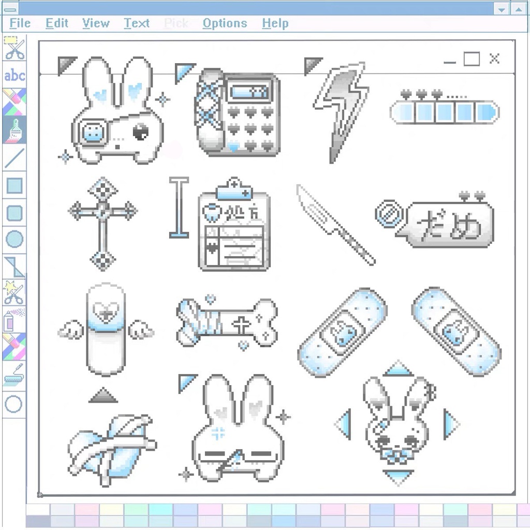The image size is (530, 530).
Task: Click the bandaged bone sticker
Action: tap(227, 323)
